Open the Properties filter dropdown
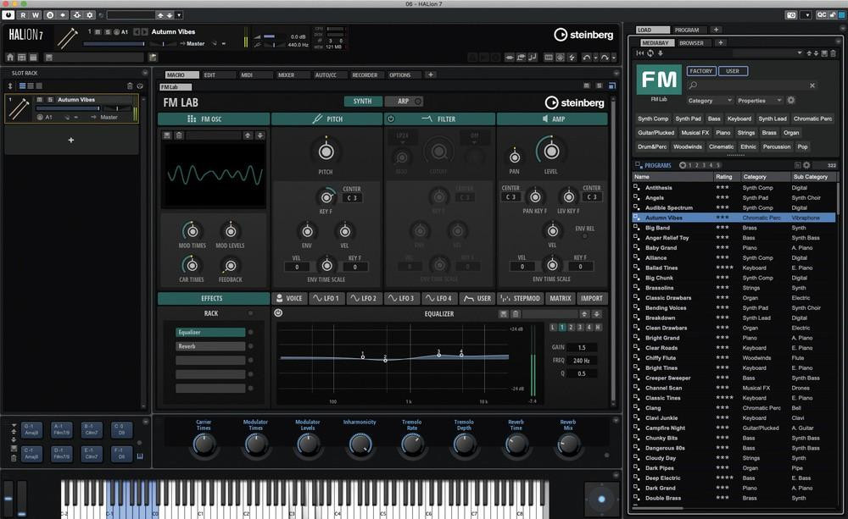The height and width of the screenshot is (519, 848). [x=760, y=100]
